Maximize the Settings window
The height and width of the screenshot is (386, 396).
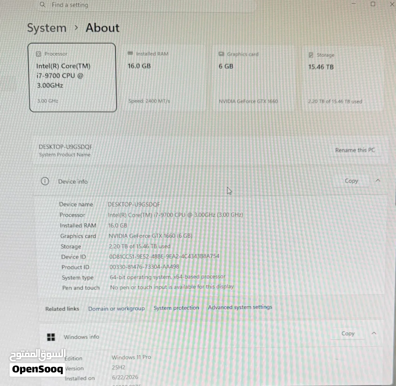pos(373,4)
